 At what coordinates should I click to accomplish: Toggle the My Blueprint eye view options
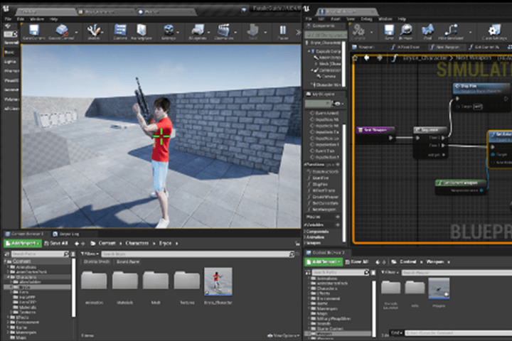(x=338, y=104)
